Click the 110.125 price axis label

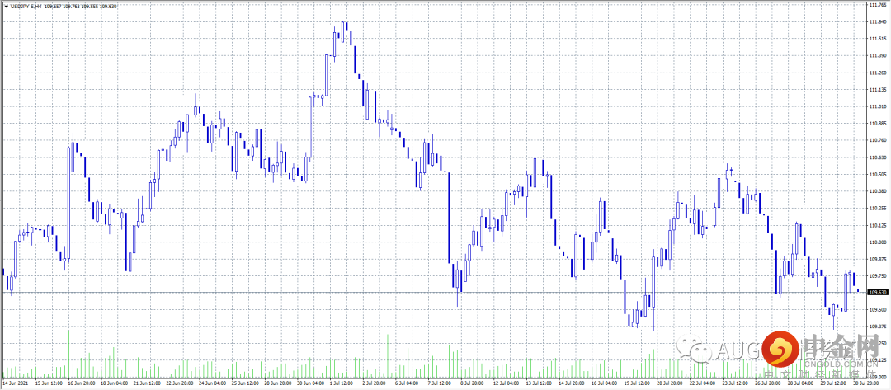(878, 225)
